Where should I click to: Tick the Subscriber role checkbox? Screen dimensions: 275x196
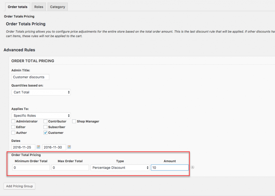(45, 127)
